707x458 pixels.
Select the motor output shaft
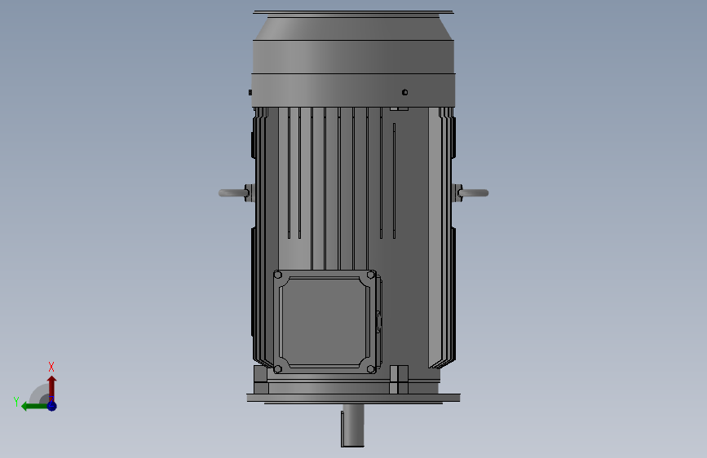point(352,425)
